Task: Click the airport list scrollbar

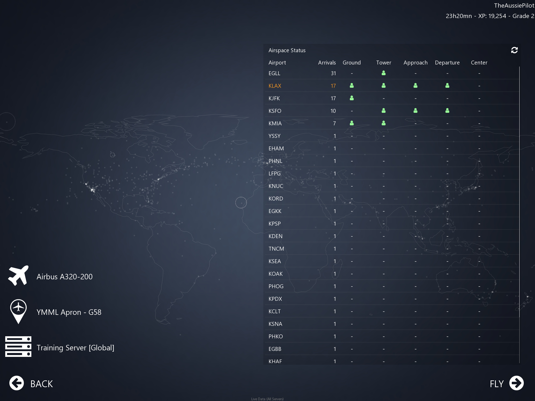Action: point(519,192)
